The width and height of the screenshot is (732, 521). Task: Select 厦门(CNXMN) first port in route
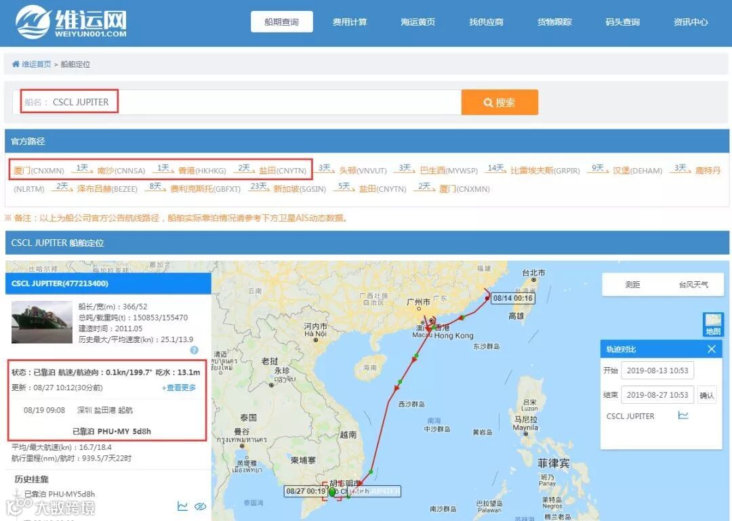pos(39,171)
